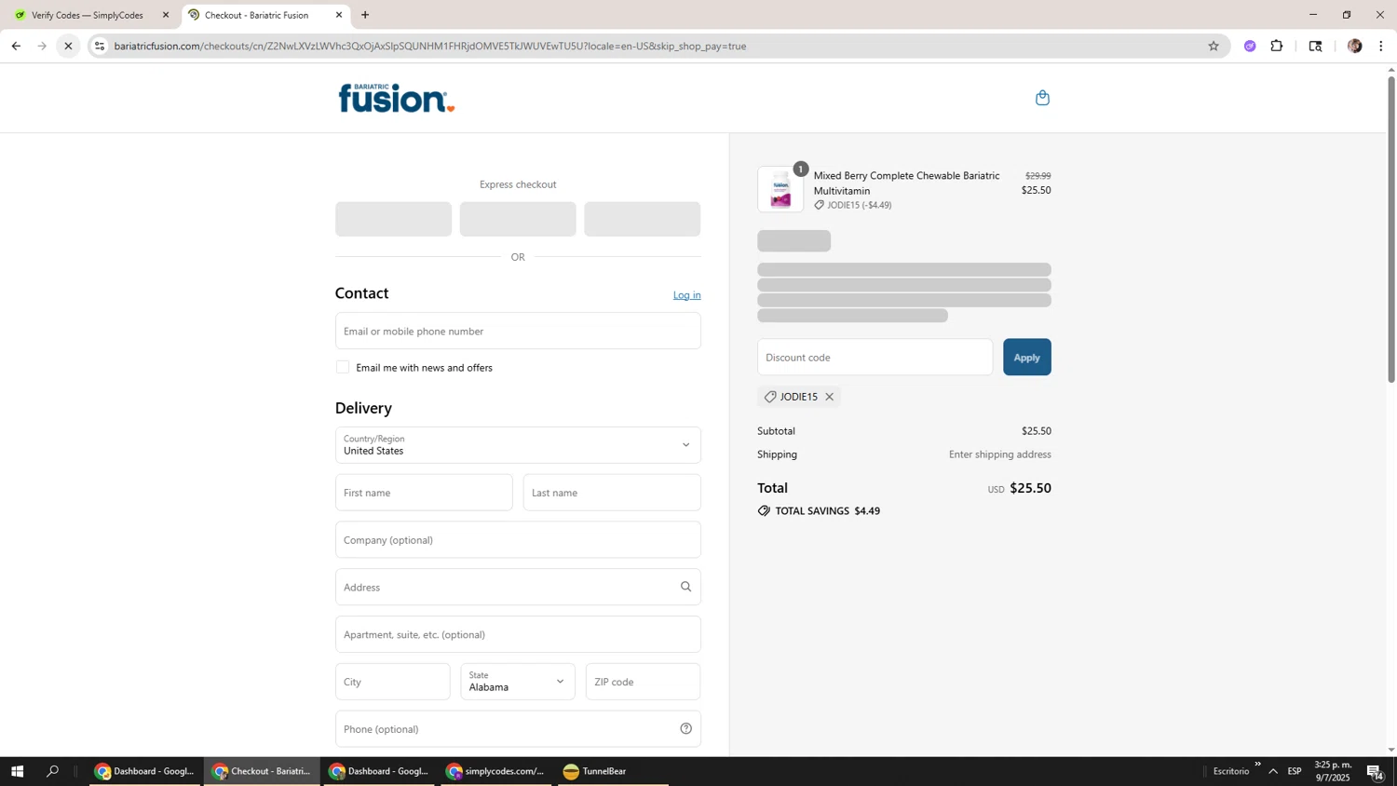Open first Dashboard Google Chrome taskbar window
The image size is (1397, 786).
(x=144, y=771)
